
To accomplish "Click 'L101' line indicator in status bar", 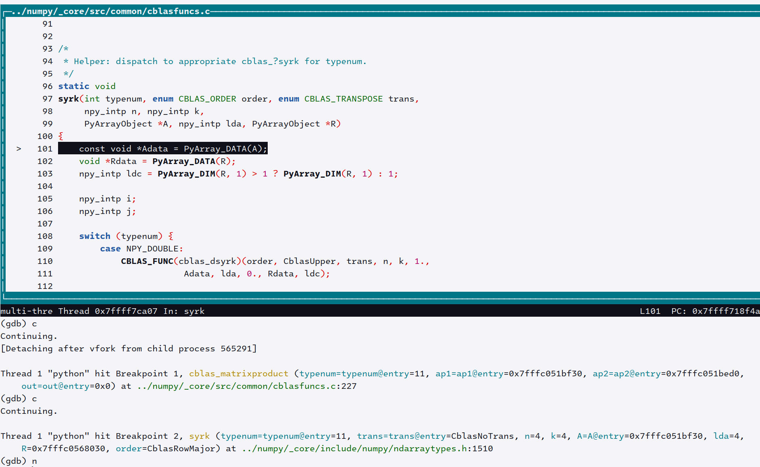I will point(650,311).
